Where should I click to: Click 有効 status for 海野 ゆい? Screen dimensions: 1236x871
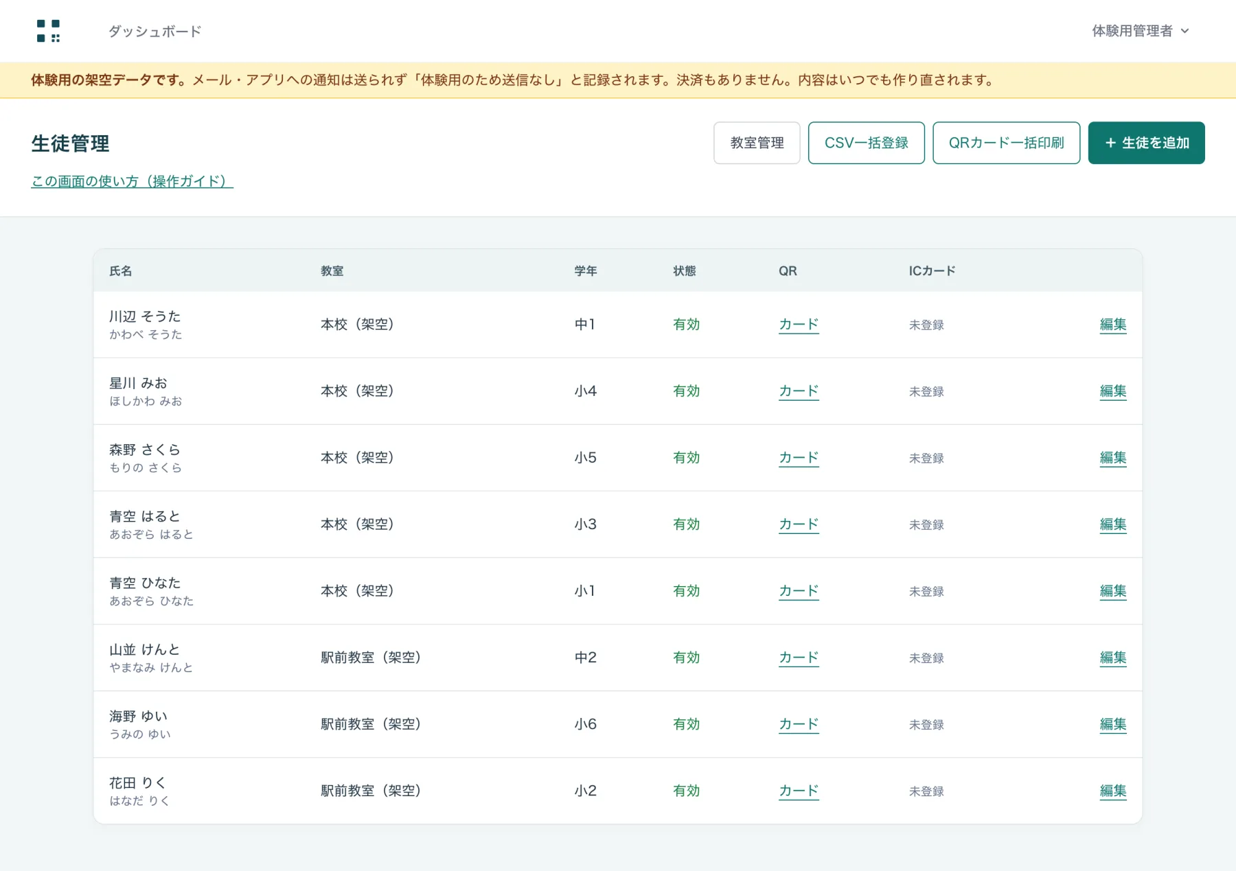click(686, 723)
